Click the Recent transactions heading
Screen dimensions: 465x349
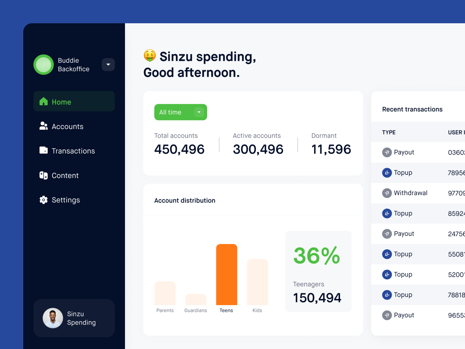(412, 109)
